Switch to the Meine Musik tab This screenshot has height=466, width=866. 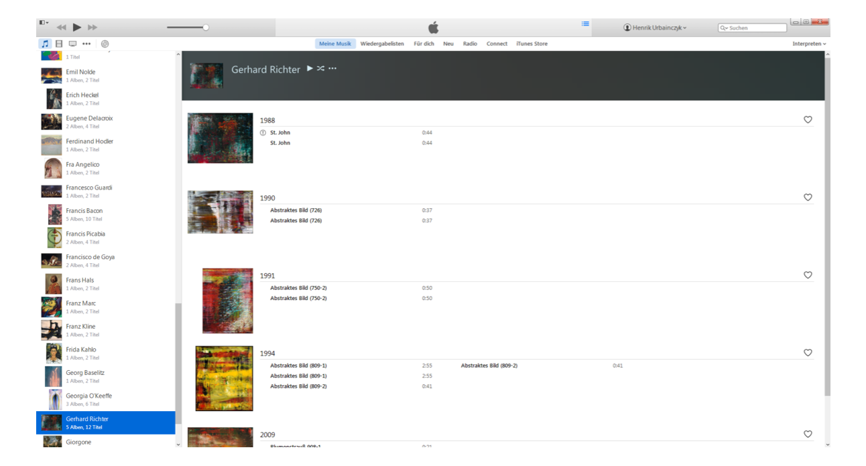tap(335, 44)
